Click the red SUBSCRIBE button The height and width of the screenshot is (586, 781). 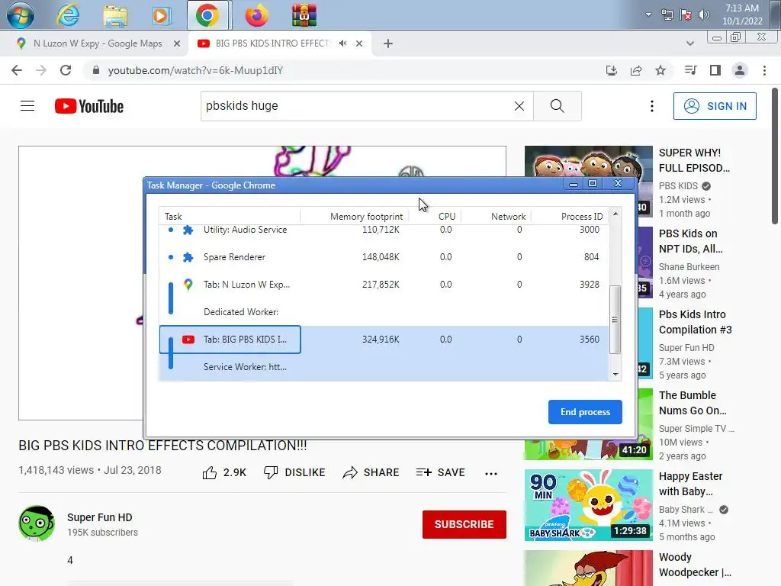[x=464, y=524]
